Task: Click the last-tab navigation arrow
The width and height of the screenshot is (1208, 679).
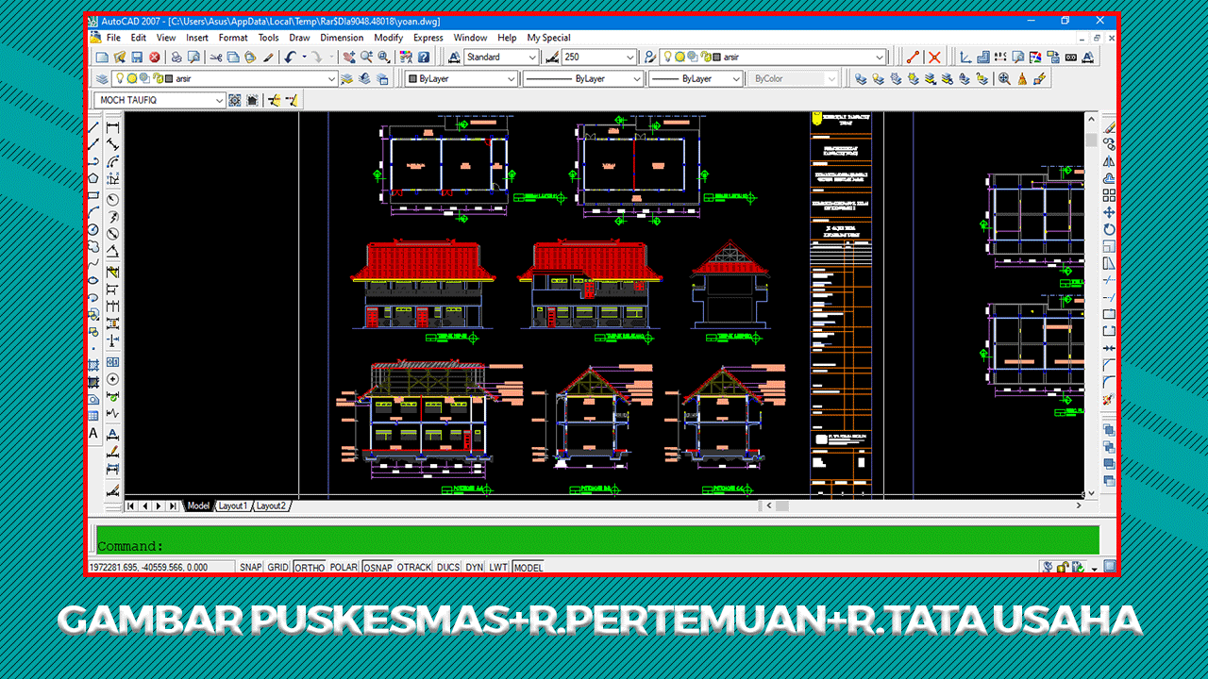Action: [x=173, y=506]
